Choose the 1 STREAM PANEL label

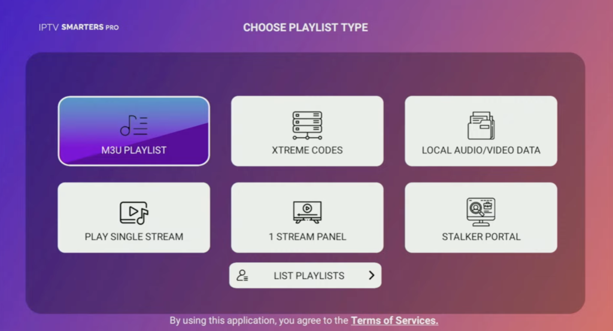click(307, 236)
